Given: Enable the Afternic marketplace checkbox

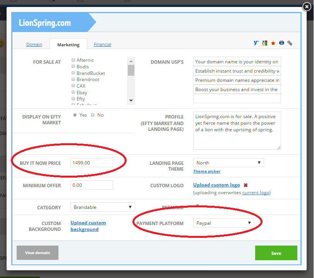Looking at the screenshot, I should (x=73, y=60).
